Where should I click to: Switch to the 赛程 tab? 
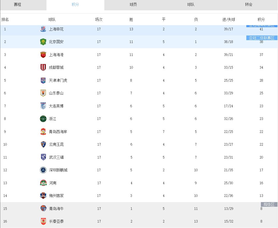[x=17, y=4]
